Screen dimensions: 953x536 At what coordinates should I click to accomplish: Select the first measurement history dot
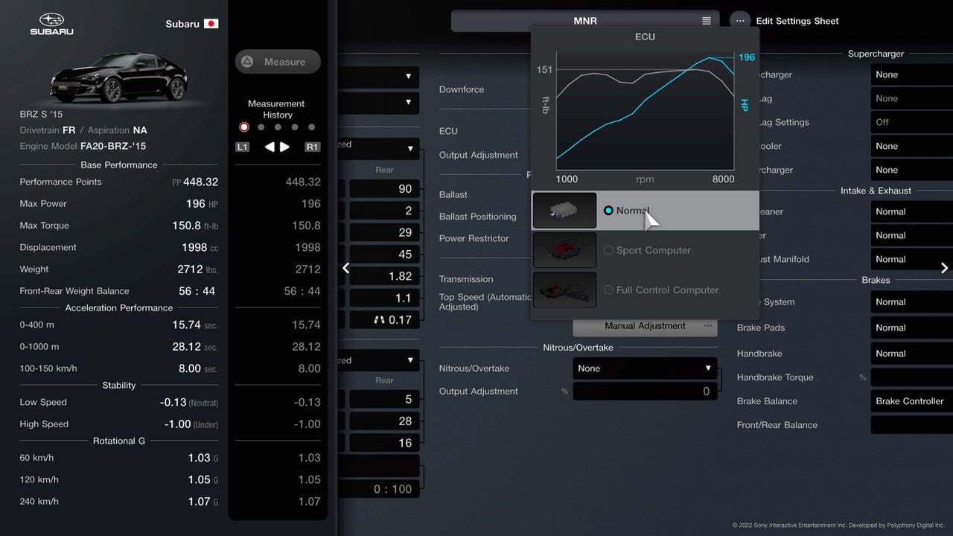point(243,127)
